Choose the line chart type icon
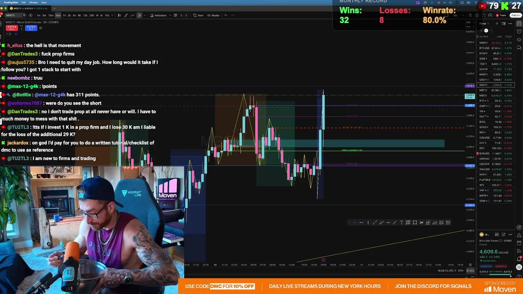Viewport: 523px width, 294px height. pos(133,15)
